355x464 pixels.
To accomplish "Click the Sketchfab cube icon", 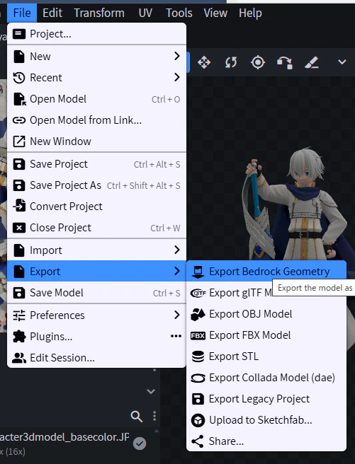I will pyautogui.click(x=198, y=420).
